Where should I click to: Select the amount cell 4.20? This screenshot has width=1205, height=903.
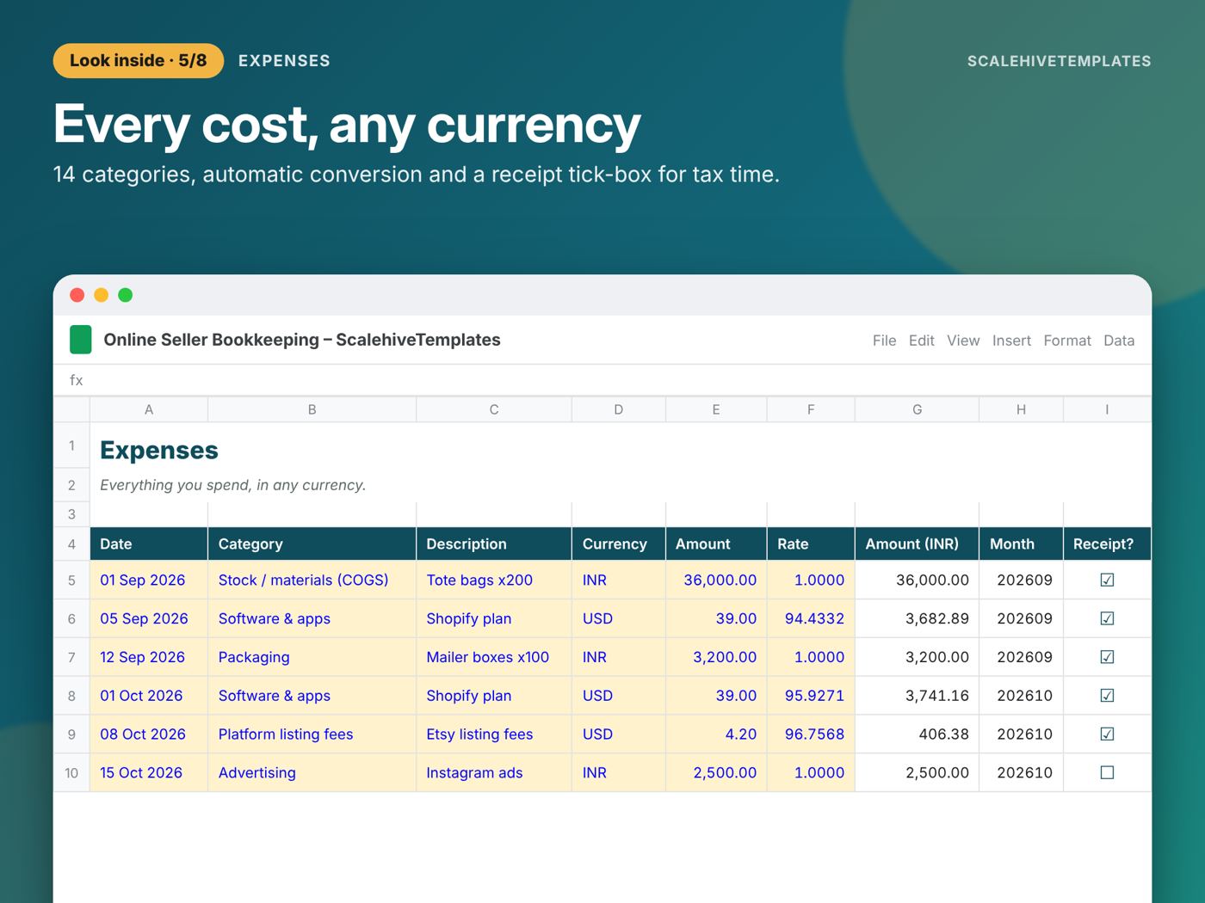tap(716, 734)
